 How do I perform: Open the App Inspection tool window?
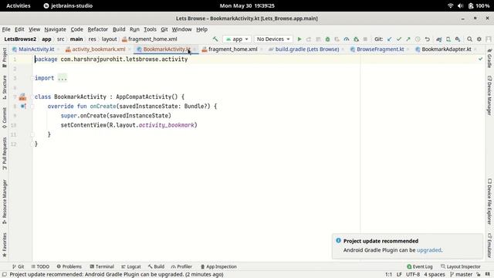pyautogui.click(x=218, y=266)
